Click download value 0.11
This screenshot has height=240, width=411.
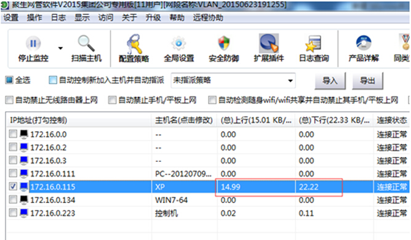point(306,213)
